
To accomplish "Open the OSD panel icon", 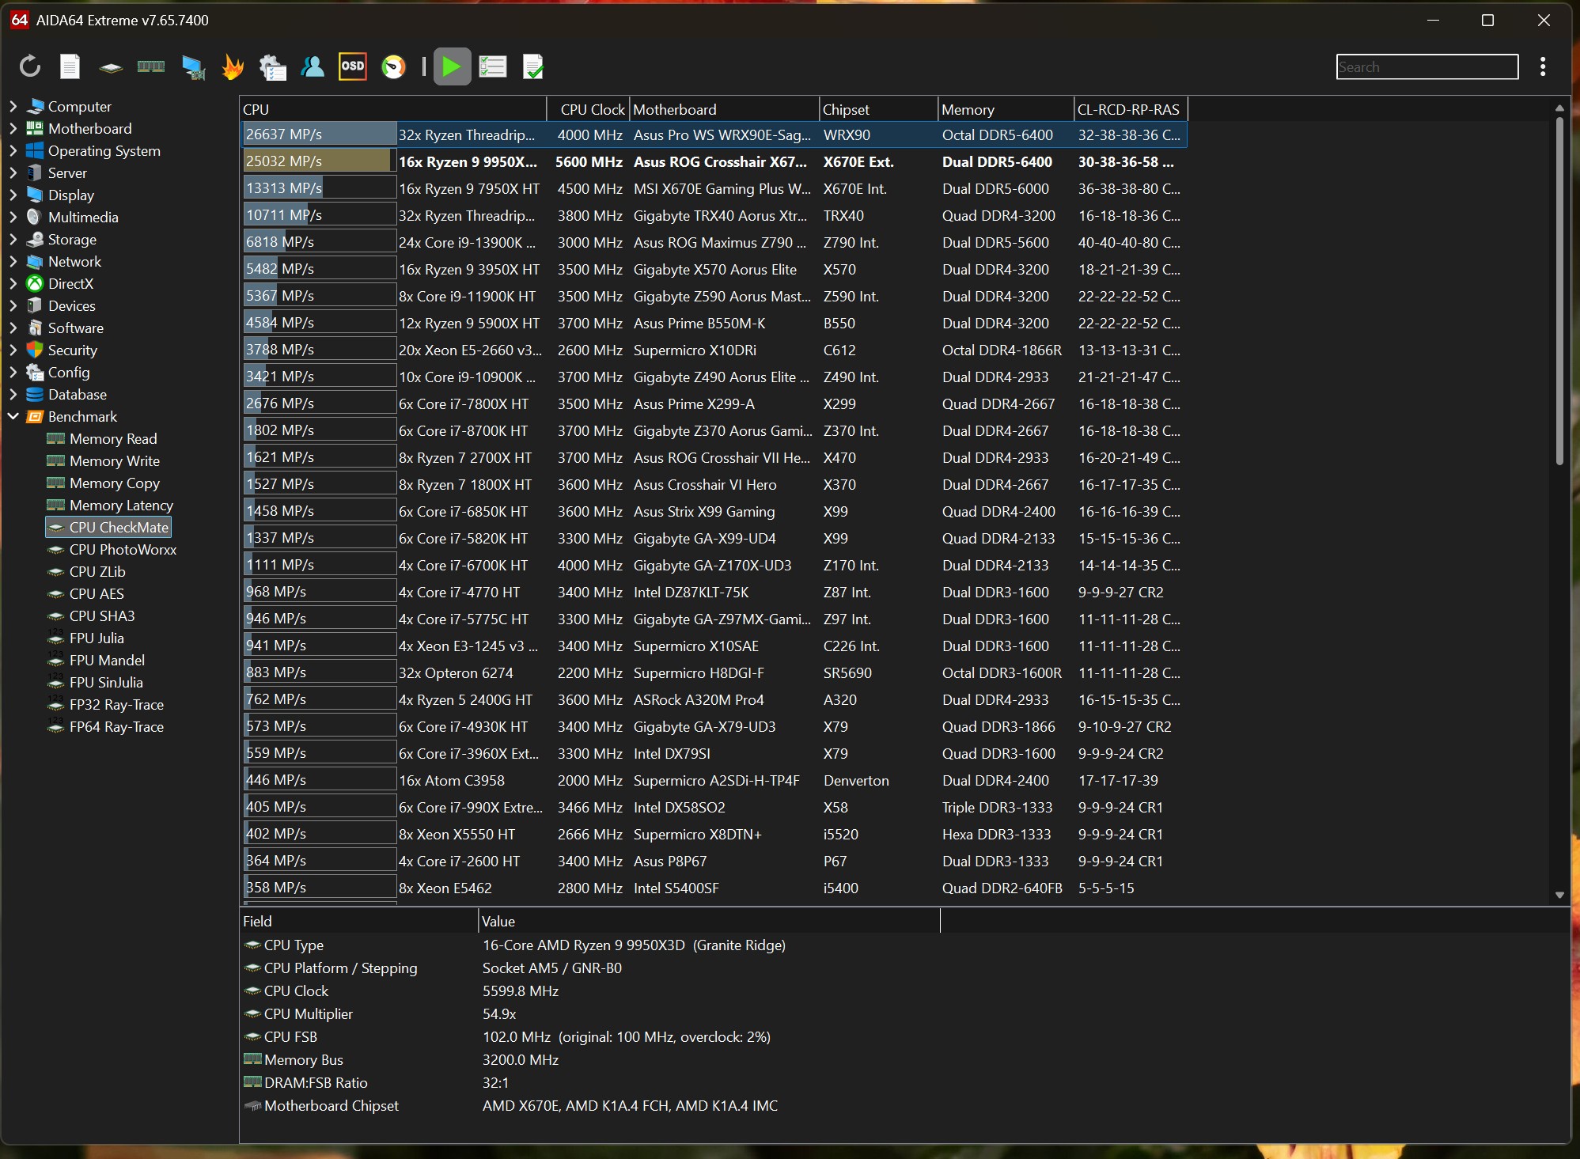I will (352, 66).
